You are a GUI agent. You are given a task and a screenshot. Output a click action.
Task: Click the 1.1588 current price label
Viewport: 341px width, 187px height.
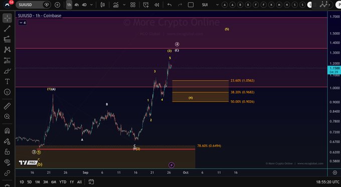[x=334, y=68]
